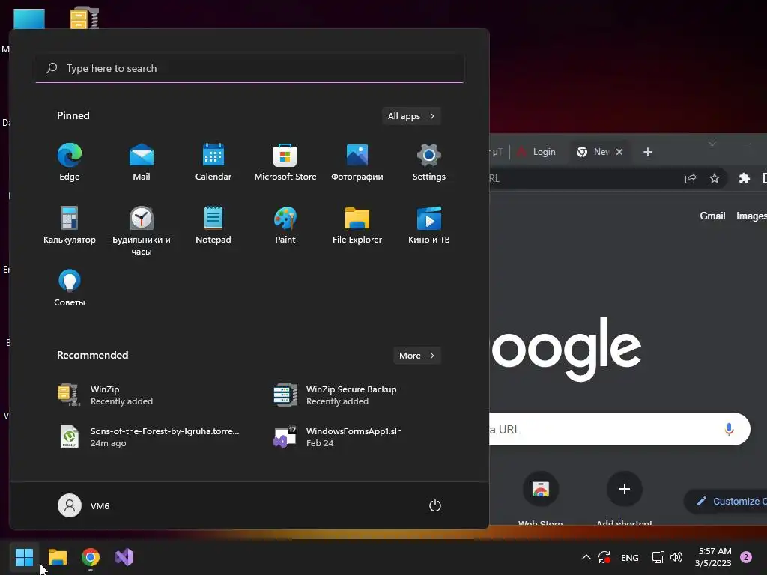This screenshot has width=767, height=575.
Task: Switch to the Login tab in Chrome
Action: pos(537,152)
